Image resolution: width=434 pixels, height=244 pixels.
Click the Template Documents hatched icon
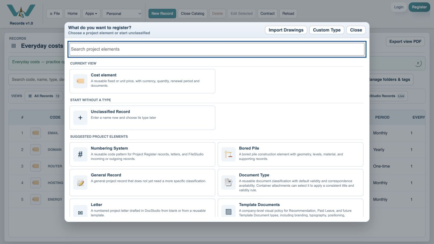pyautogui.click(x=229, y=212)
